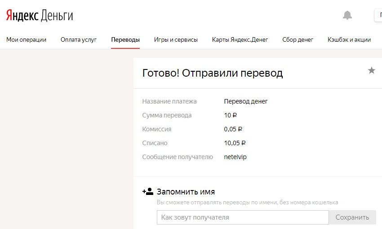
Task: Click the add-contact person icon
Action: (148, 191)
